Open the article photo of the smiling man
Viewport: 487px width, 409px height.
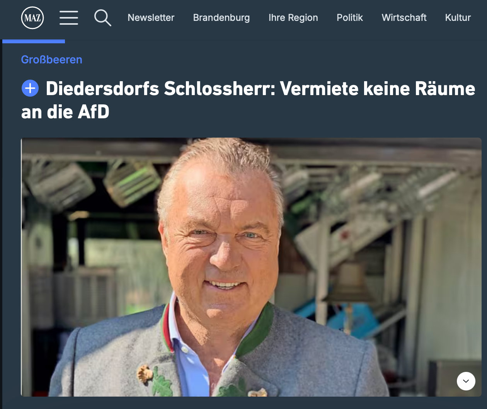(x=251, y=267)
